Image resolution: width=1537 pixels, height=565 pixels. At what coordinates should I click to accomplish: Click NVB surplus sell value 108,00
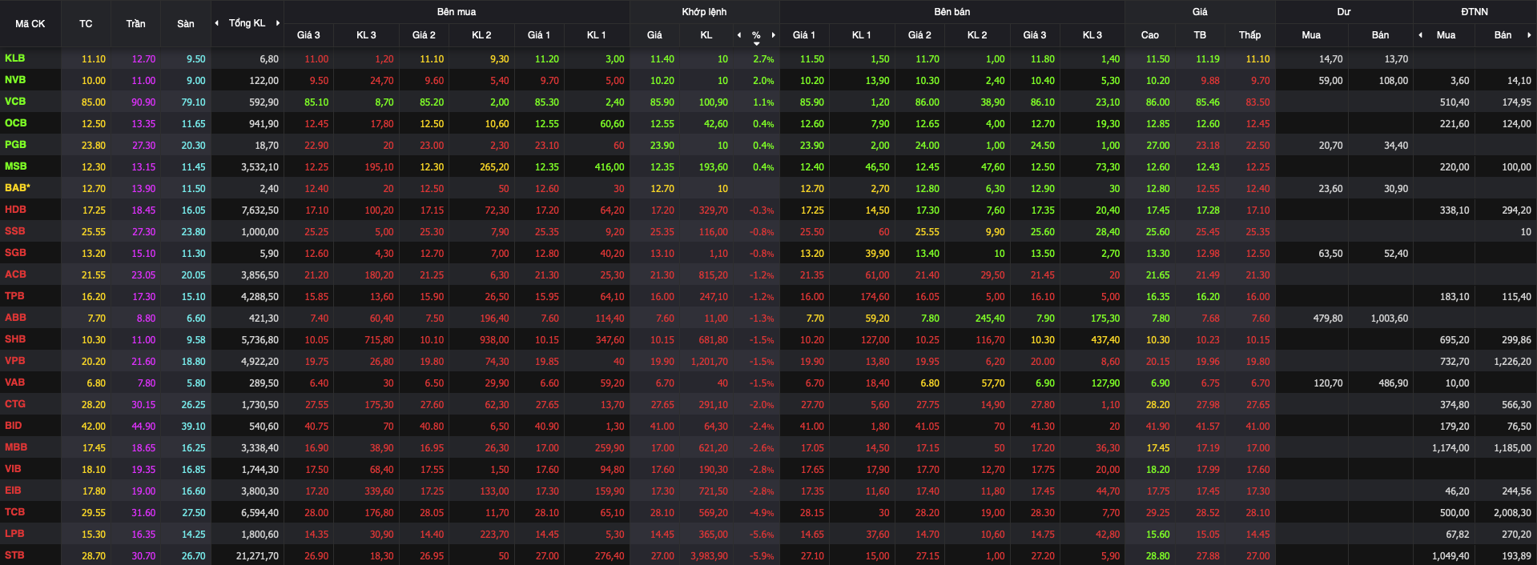tap(1394, 81)
